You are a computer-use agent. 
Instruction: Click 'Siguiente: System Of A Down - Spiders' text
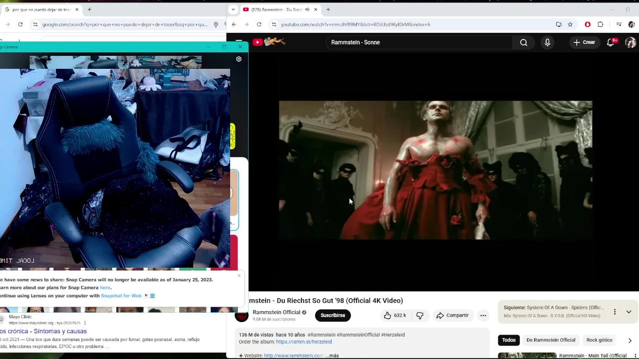point(554,308)
